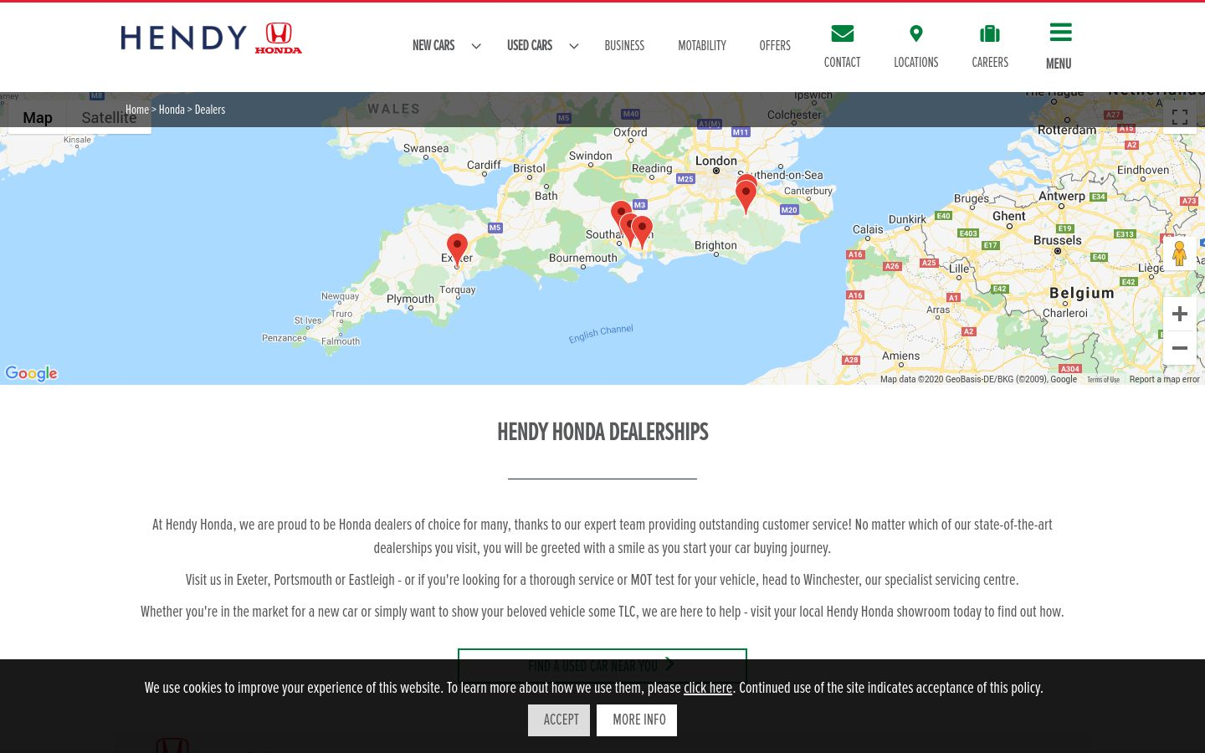Click More Info on cookies
This screenshot has width=1205, height=753.
(x=637, y=720)
